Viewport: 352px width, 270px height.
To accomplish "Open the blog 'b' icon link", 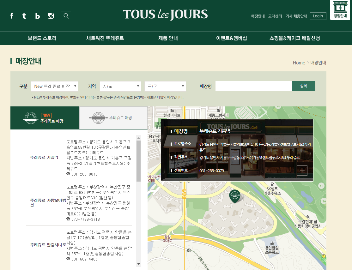I will click(38, 16).
